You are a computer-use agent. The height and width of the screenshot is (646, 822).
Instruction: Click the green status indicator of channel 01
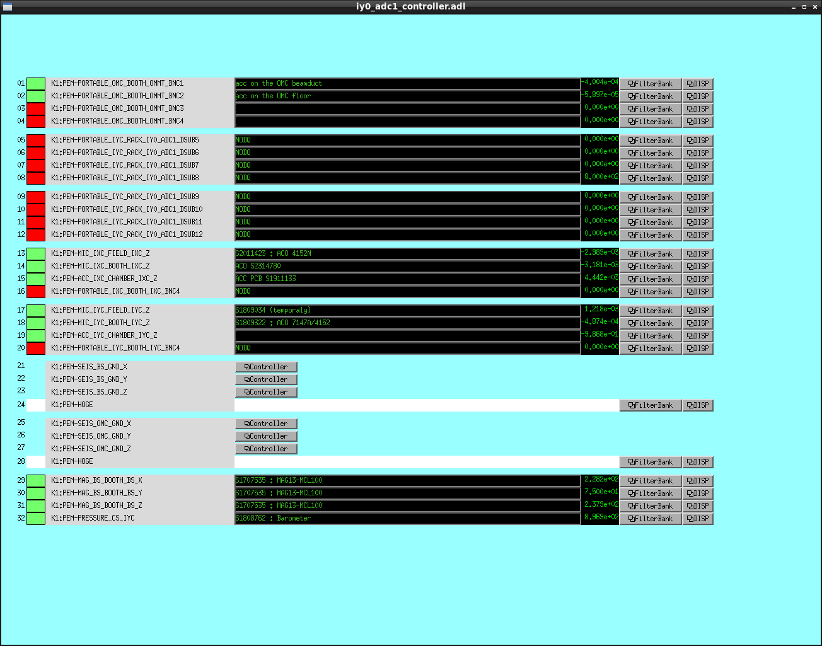pos(36,84)
